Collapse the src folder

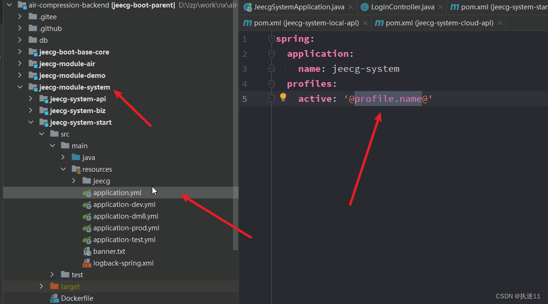[x=42, y=134]
